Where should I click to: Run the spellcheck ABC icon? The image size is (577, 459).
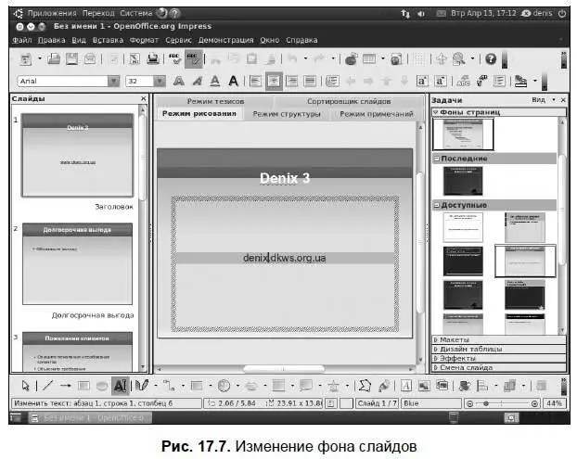pos(174,58)
